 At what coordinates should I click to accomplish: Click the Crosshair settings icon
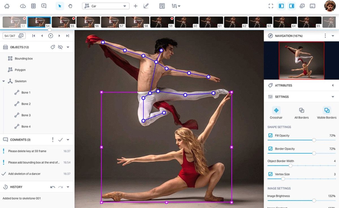coord(276,110)
